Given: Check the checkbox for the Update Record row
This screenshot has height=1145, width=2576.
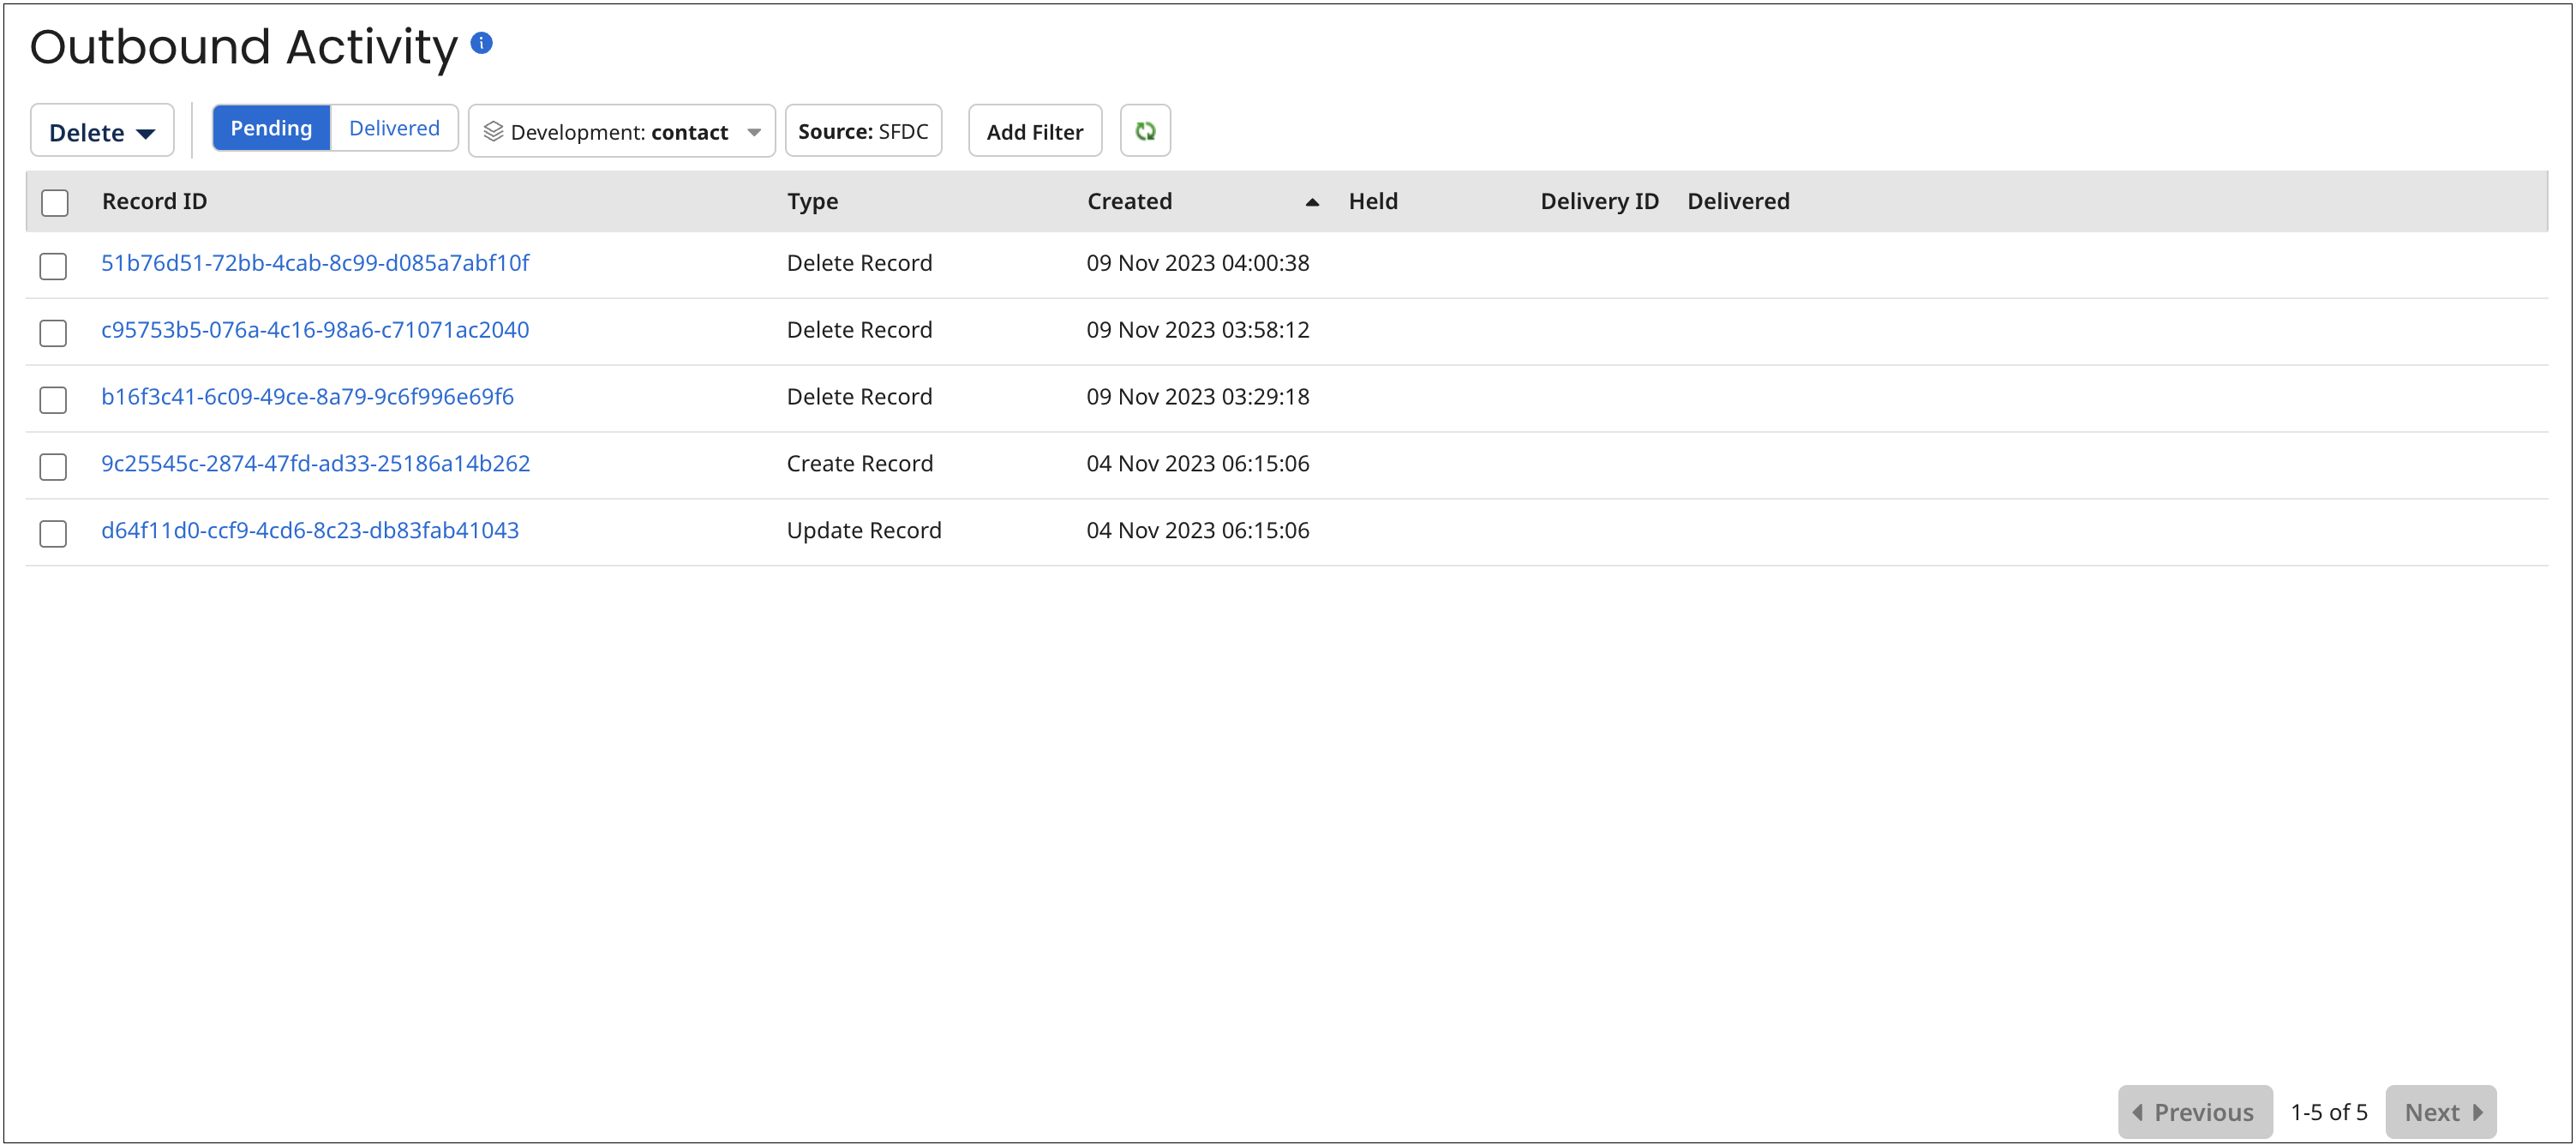Looking at the screenshot, I should coord(52,534).
